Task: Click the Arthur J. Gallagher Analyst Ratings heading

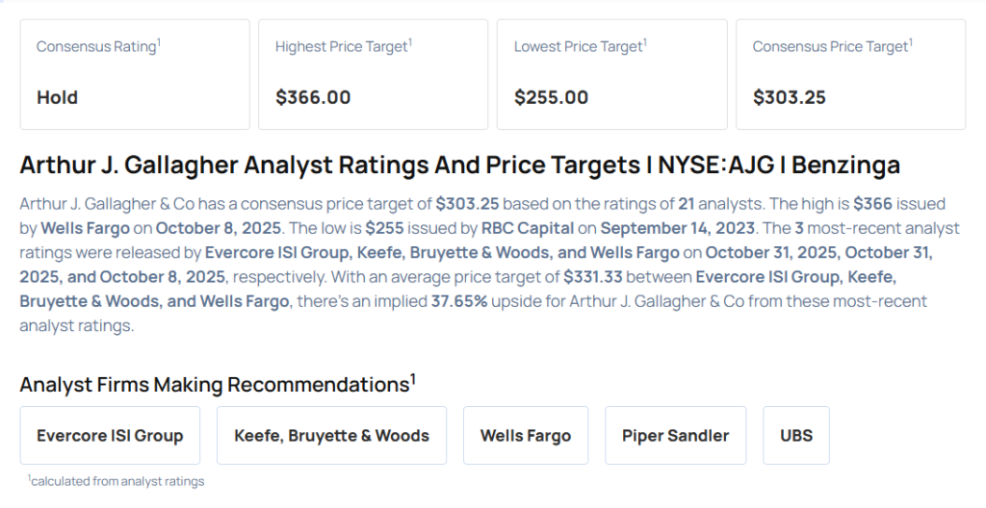Action: pyautogui.click(x=459, y=165)
